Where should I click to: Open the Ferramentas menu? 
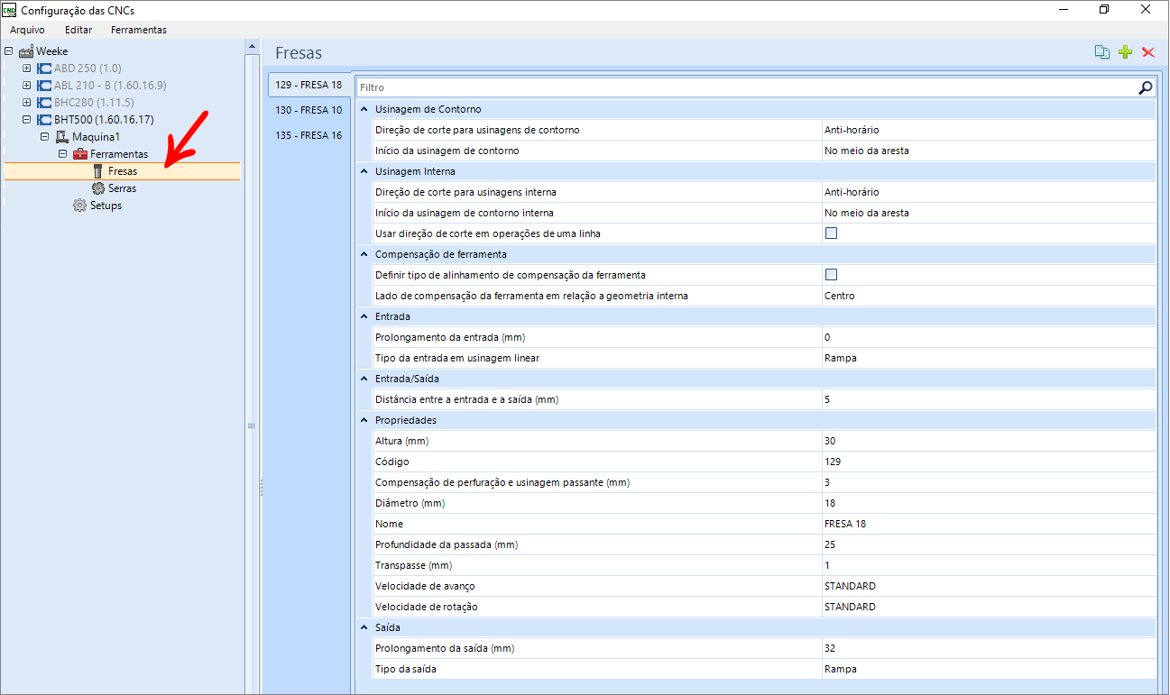[x=139, y=30]
